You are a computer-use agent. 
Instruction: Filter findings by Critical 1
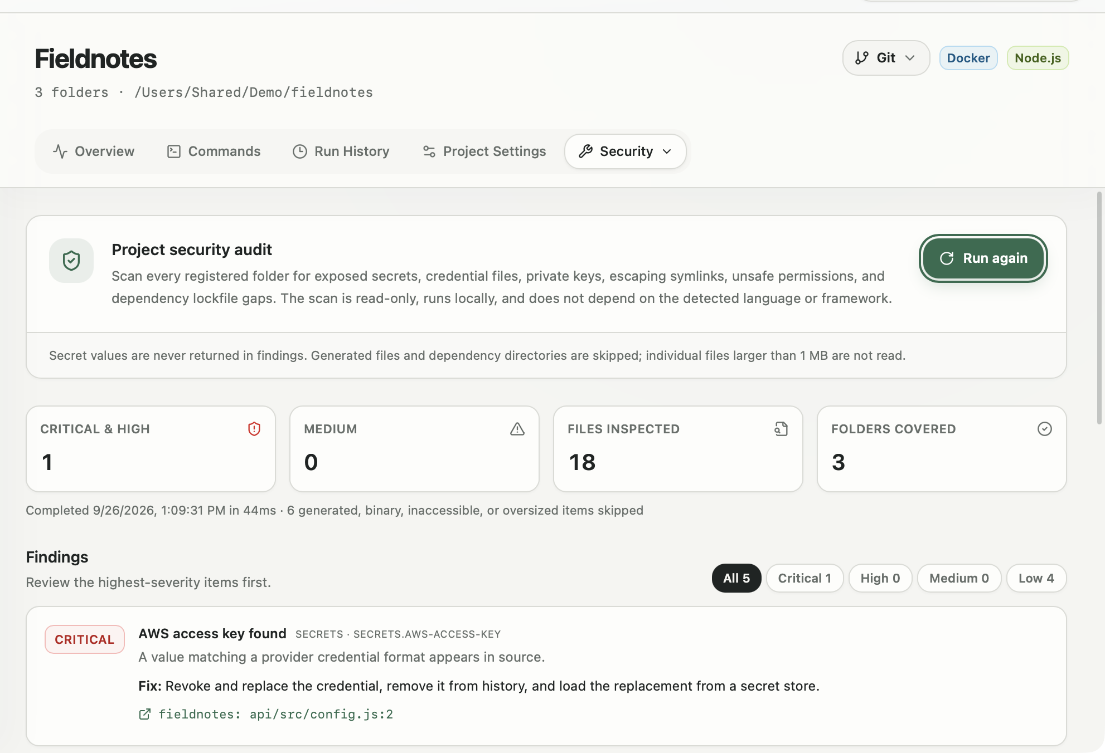point(804,578)
